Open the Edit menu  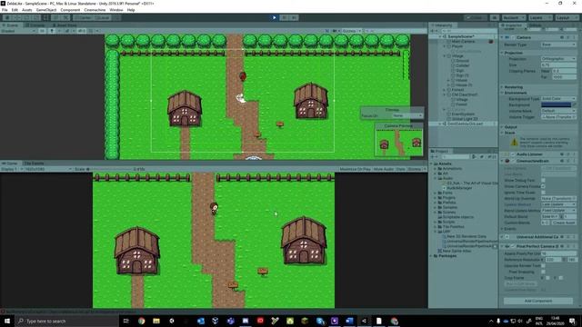click(x=15, y=10)
